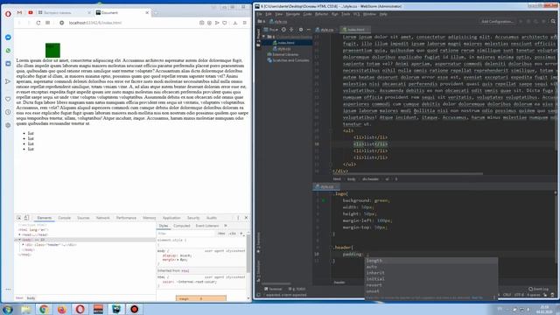The image size is (560, 315).
Task: Activate DevTools element inspect picker
Action: 19,218
